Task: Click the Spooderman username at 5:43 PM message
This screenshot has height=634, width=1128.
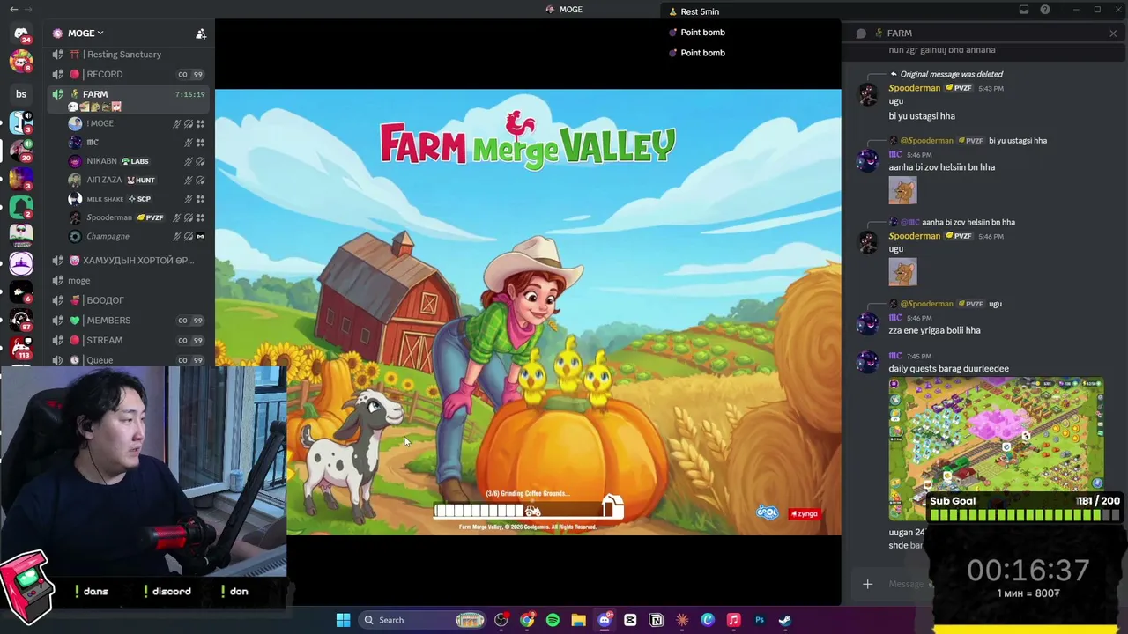Action: click(915, 88)
